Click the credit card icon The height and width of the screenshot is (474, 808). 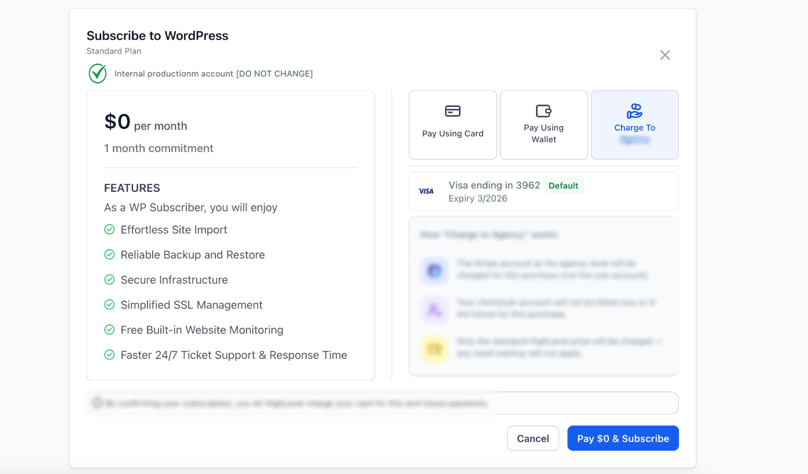pos(453,111)
